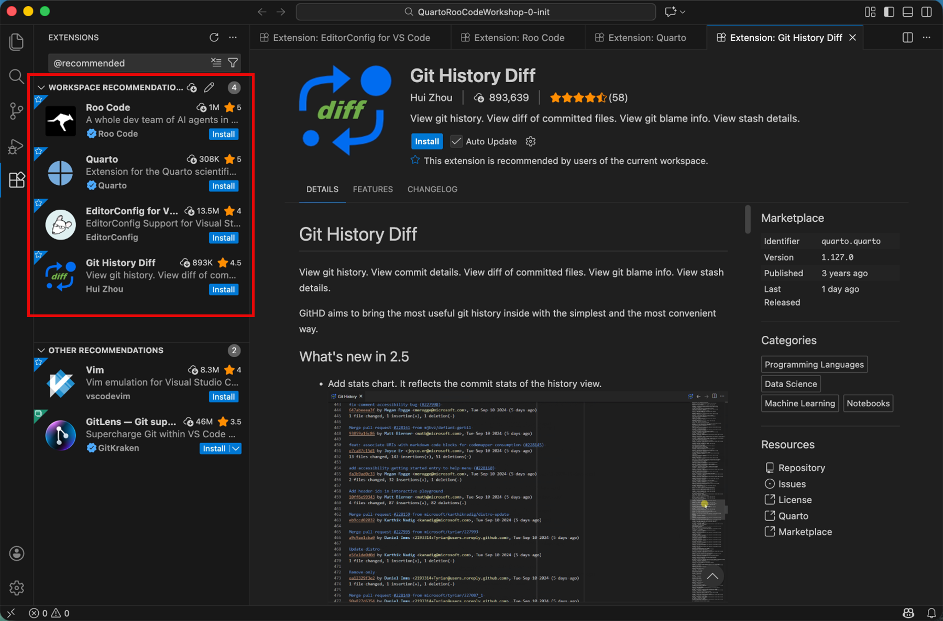Screen dimensions: 943x621
Task: Toggle the bottom panel layout icon
Action: tap(908, 12)
